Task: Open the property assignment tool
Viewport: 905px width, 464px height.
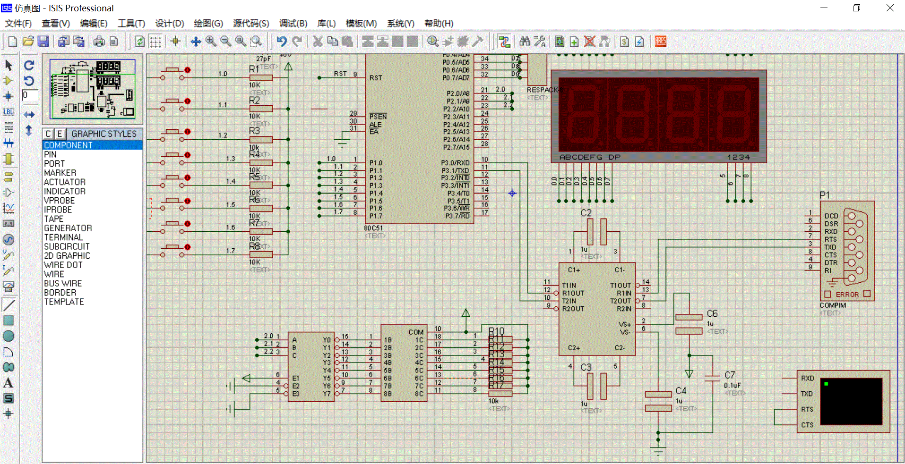Action: (x=540, y=42)
